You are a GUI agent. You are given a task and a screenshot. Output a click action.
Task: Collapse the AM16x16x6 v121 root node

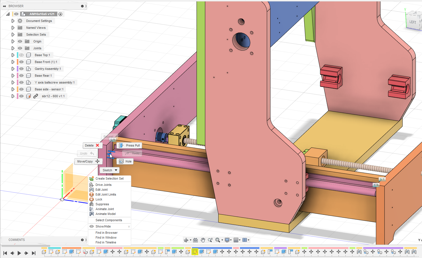coord(8,14)
